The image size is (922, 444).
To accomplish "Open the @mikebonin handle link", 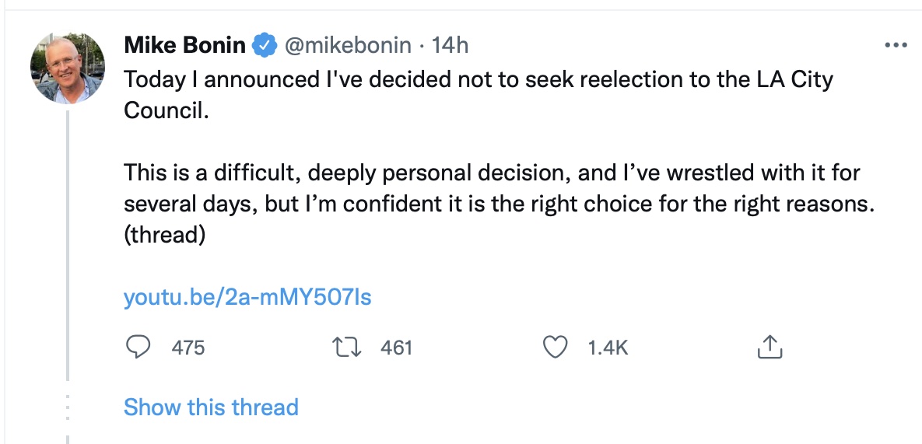I will (x=348, y=46).
